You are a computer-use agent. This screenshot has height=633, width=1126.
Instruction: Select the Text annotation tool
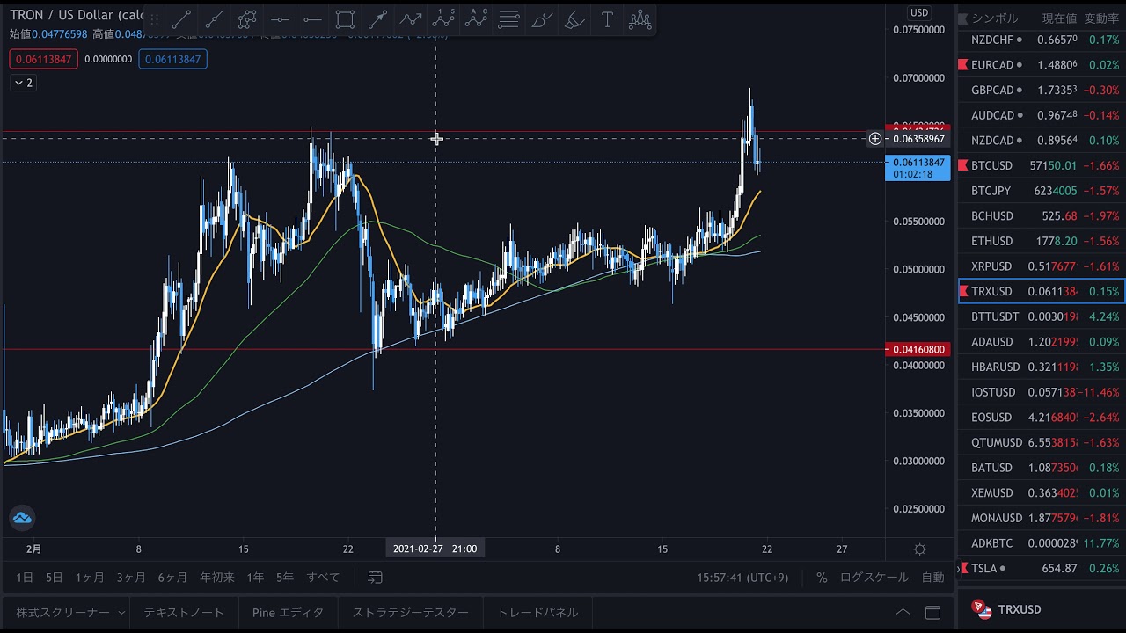click(607, 19)
